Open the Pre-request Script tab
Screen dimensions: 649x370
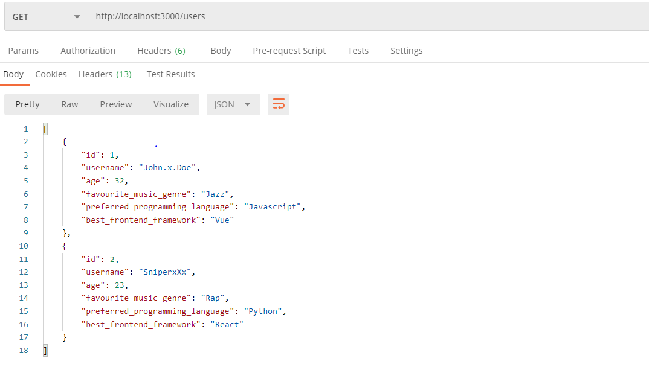289,51
